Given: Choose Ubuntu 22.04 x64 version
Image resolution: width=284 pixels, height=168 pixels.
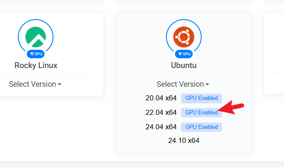Looking at the screenshot, I should point(161,112).
